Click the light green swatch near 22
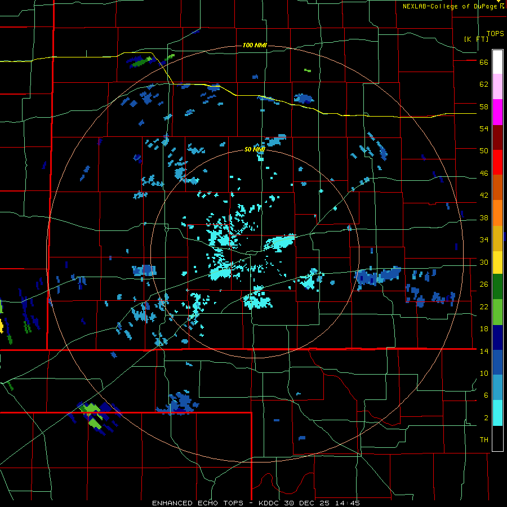Viewport: 507px width, 507px height. click(497, 312)
